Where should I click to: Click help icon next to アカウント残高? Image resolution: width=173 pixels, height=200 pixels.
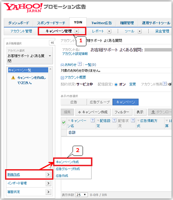click(164, 83)
